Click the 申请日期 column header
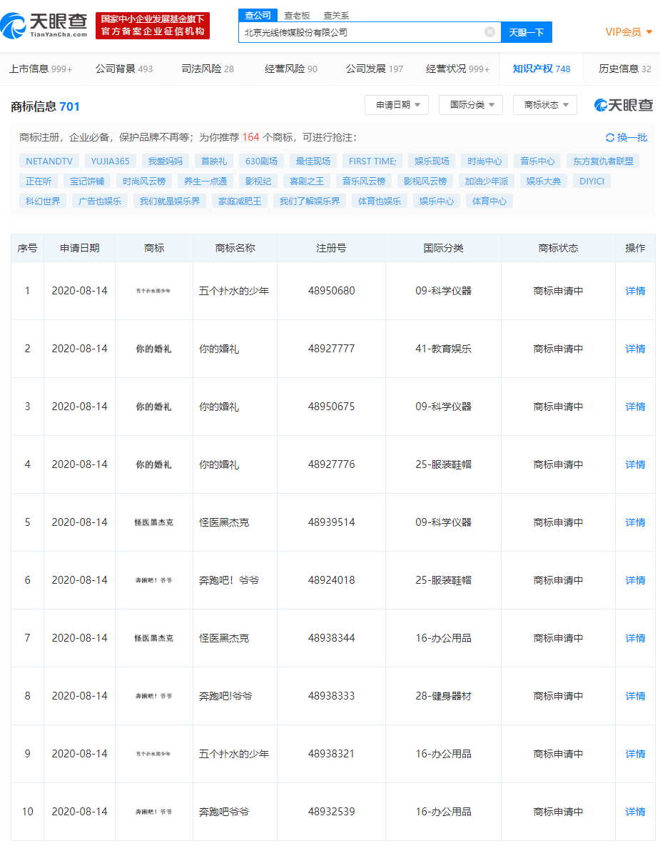 point(79,248)
